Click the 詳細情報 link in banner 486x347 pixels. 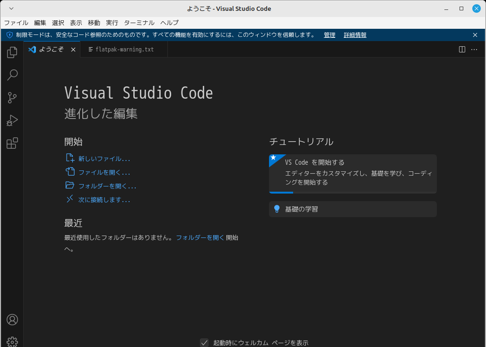355,35
